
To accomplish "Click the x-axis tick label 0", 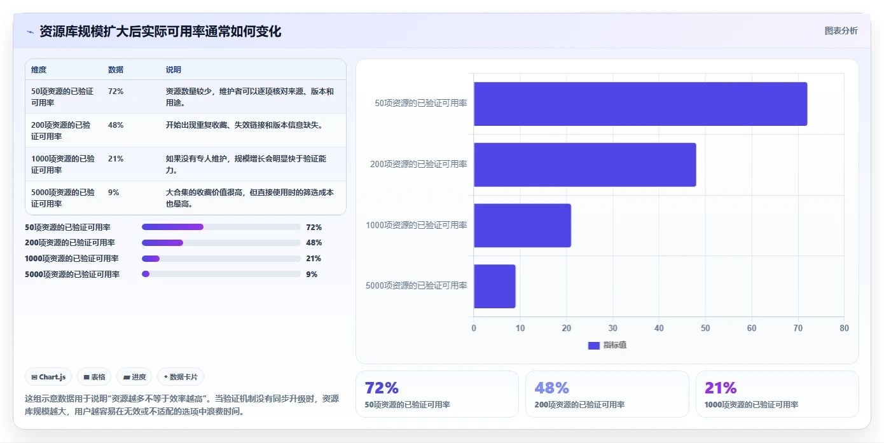I will (474, 328).
